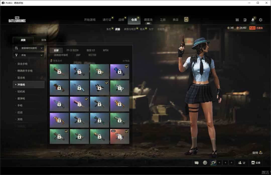Viewport: 271px width, 175px height.
Task: Collapse the 冲锋枪 category
Action: point(29,84)
